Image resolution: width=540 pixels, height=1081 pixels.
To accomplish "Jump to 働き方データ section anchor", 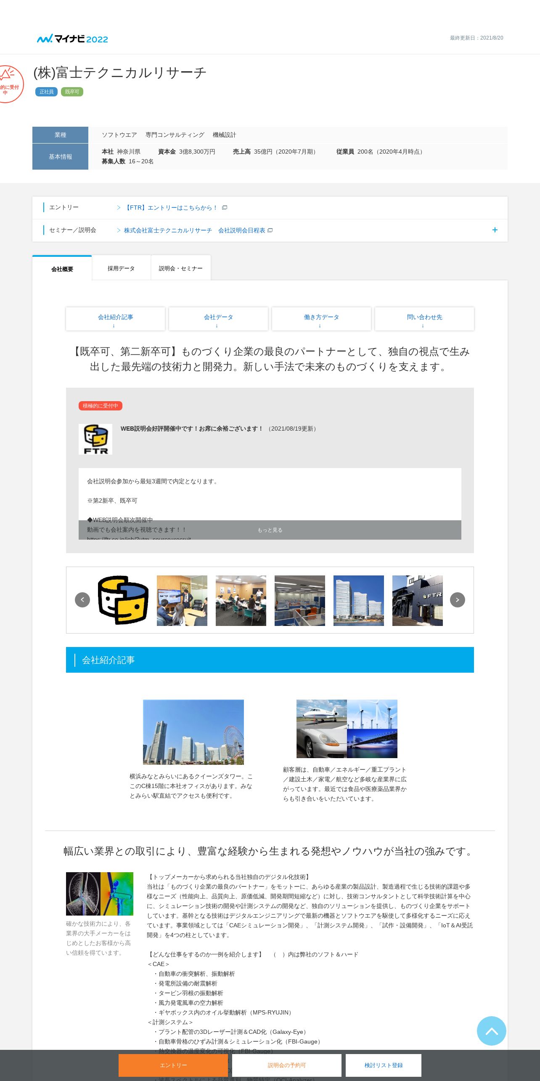I will coord(321,319).
